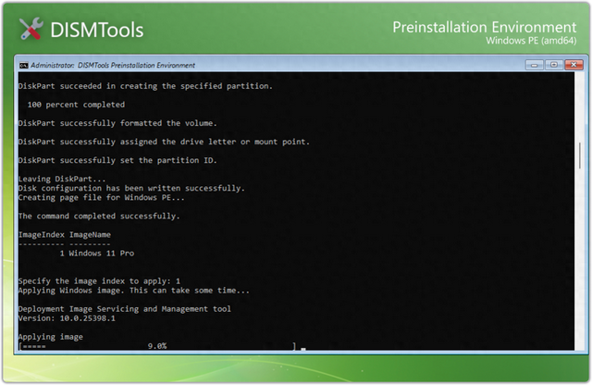Screen dimensions: 592x385
Task: Close the DISMTools console window
Action: pyautogui.click(x=573, y=65)
